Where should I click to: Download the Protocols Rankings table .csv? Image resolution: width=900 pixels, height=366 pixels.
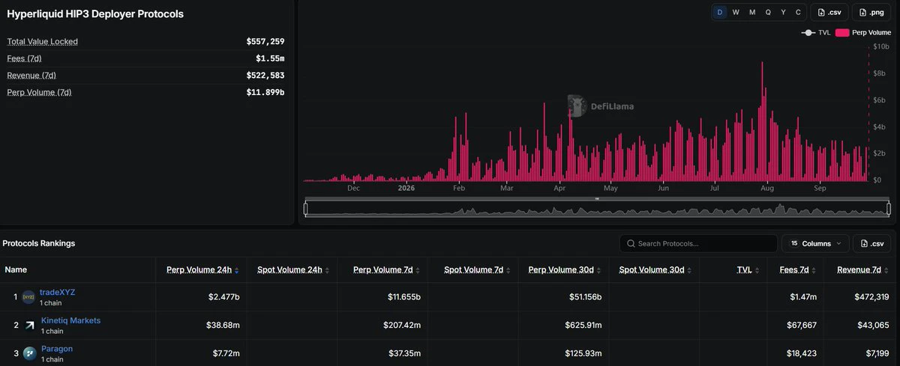coord(871,243)
